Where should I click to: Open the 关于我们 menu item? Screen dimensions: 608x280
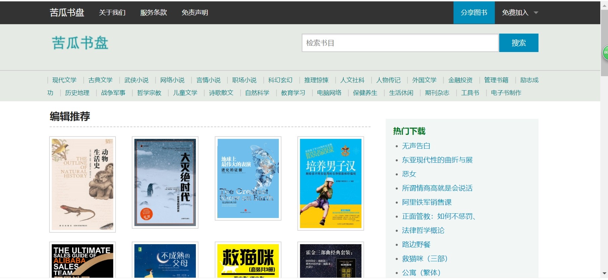coord(112,13)
